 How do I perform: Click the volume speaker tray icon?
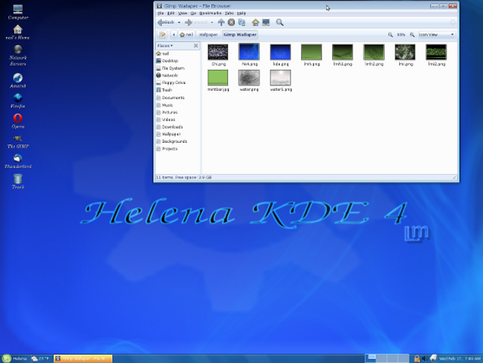(x=424, y=359)
